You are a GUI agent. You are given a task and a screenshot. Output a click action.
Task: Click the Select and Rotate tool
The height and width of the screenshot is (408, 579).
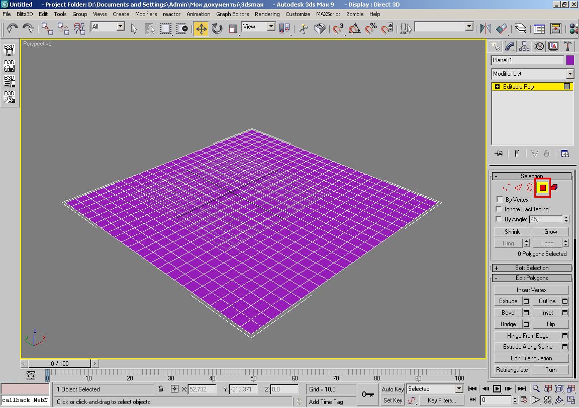coord(217,29)
